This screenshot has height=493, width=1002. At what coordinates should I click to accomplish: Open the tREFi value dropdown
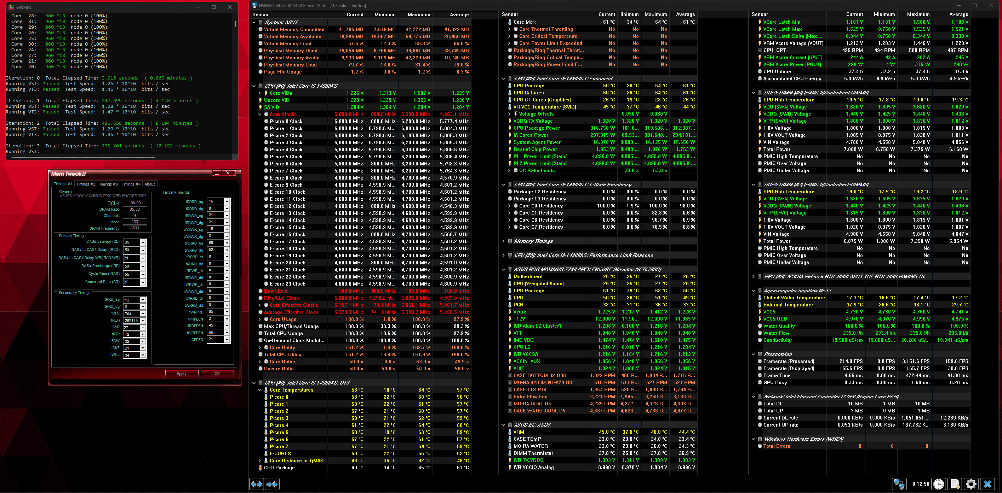coord(143,321)
